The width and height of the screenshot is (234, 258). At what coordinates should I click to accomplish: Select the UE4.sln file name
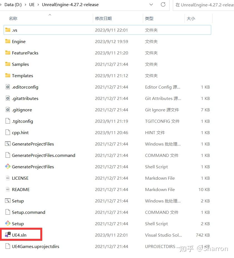[x=19, y=235]
